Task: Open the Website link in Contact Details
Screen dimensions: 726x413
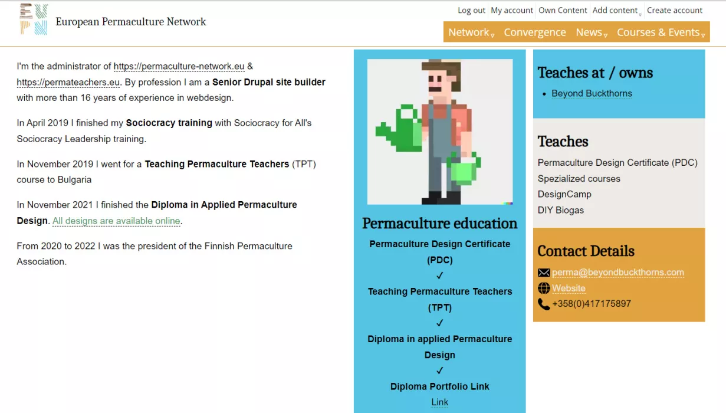Action: pyautogui.click(x=569, y=289)
